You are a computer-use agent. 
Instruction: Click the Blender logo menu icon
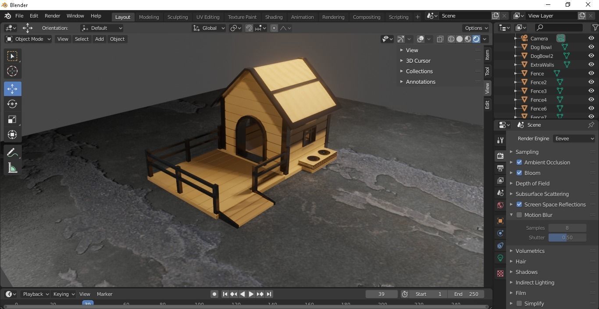[x=8, y=16]
